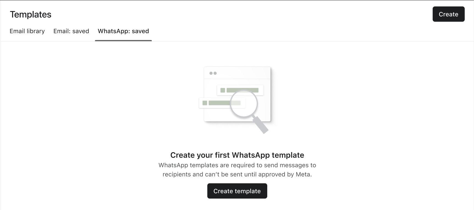Click the second green row in the illustration

click(224, 102)
